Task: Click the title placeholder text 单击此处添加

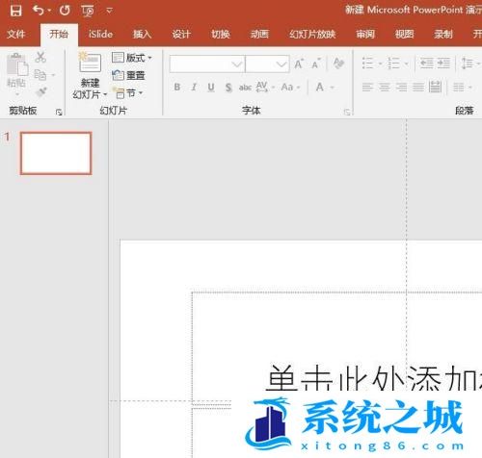Action: (x=374, y=378)
